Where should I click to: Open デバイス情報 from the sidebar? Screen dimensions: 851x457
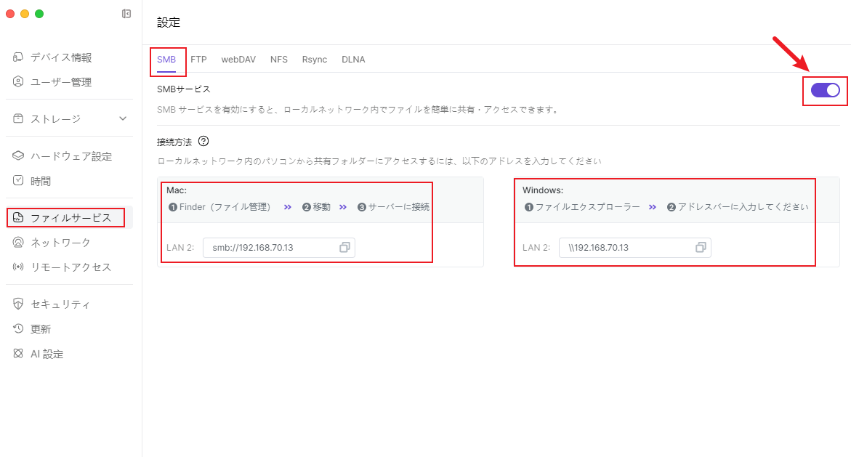click(61, 57)
